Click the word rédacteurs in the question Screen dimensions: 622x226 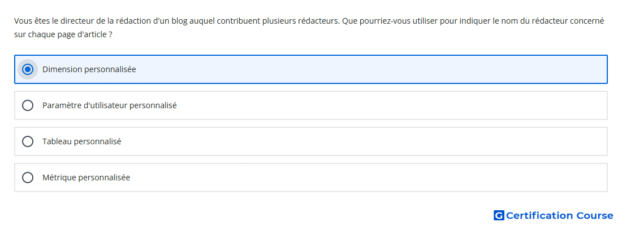pyautogui.click(x=319, y=21)
